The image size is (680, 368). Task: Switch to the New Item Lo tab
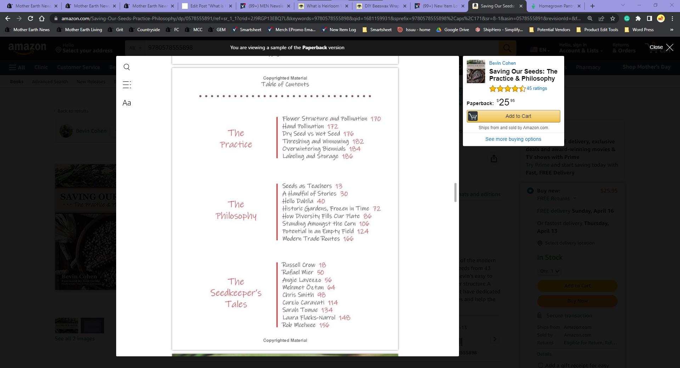440,6
